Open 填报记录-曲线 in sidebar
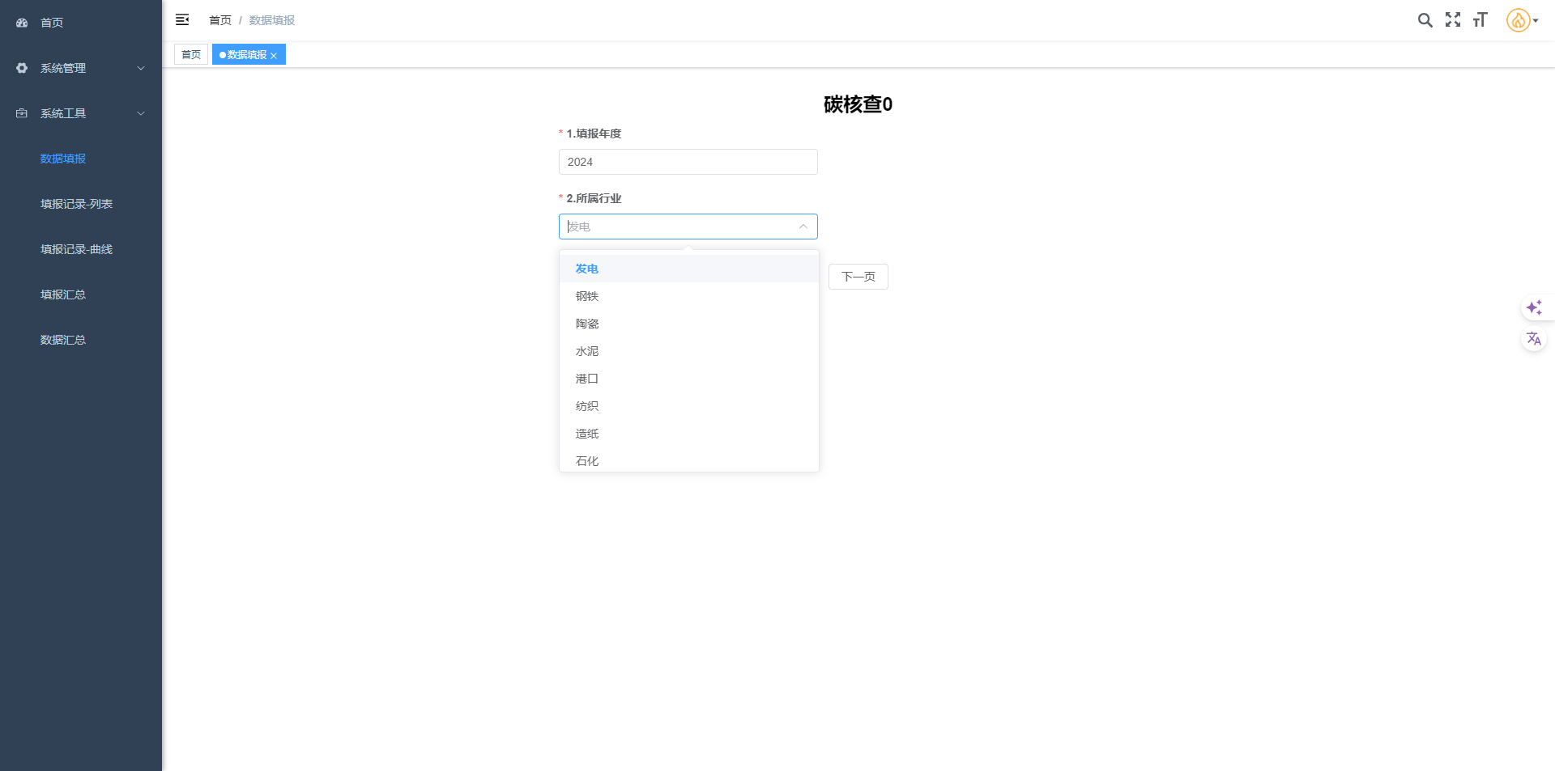This screenshot has width=1555, height=771. (x=81, y=249)
